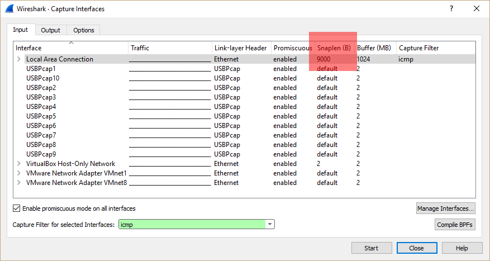
Task: Select the USBPcap5 interface
Action: pos(41,116)
